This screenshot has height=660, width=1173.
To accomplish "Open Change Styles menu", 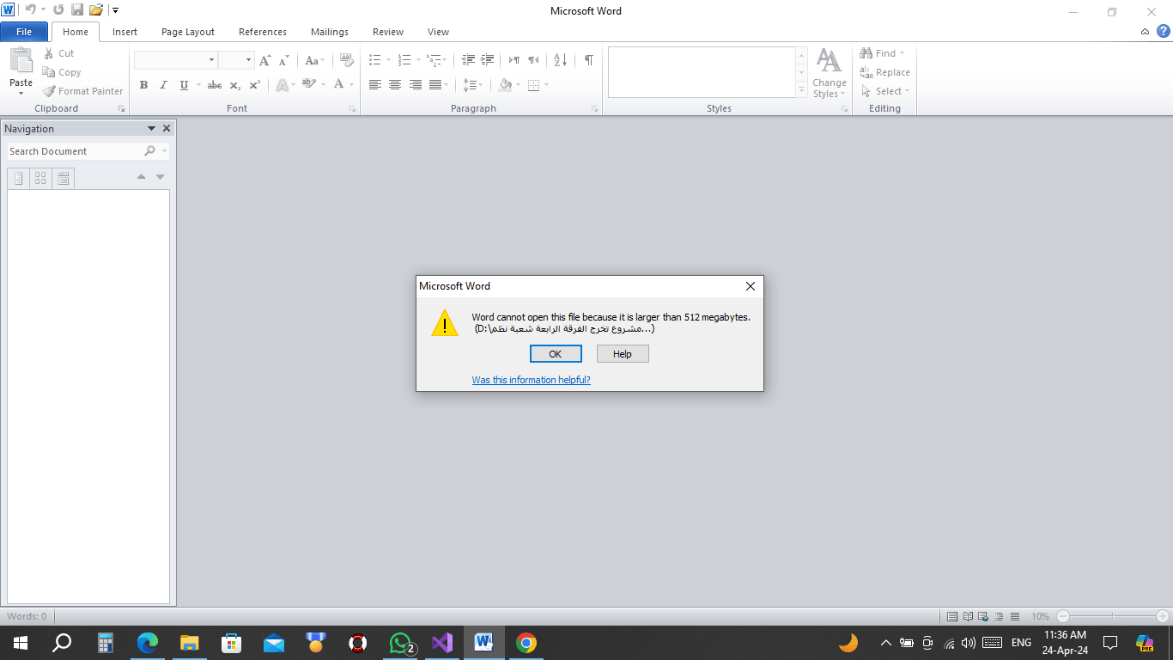I will point(829,74).
